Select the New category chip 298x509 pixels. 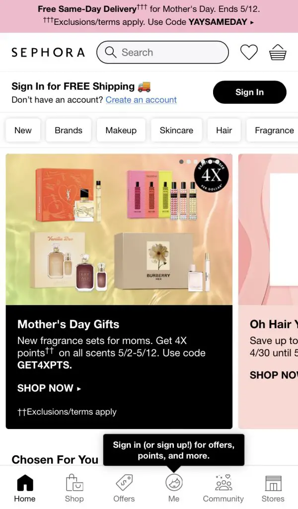pyautogui.click(x=23, y=130)
